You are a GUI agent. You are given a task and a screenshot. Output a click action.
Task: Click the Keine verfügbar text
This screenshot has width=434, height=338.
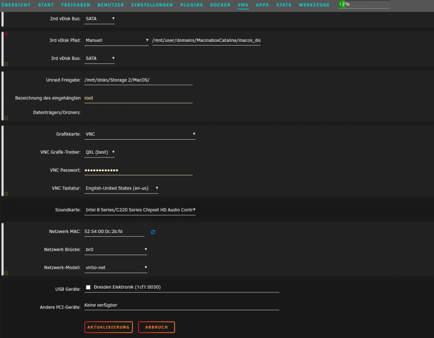(x=101, y=305)
